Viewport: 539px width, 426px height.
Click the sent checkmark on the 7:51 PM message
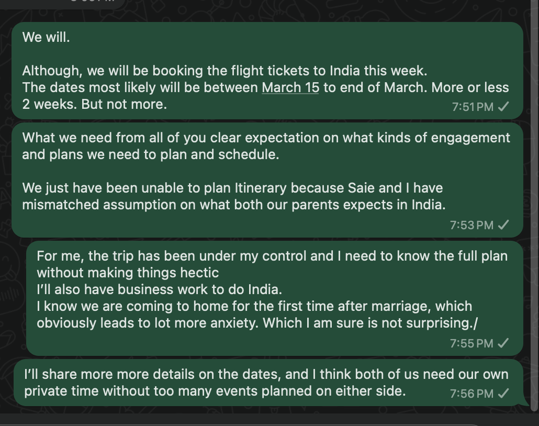point(503,107)
